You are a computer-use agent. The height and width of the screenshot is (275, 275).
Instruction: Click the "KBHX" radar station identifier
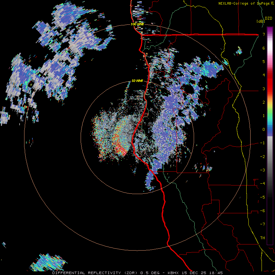point(173,273)
